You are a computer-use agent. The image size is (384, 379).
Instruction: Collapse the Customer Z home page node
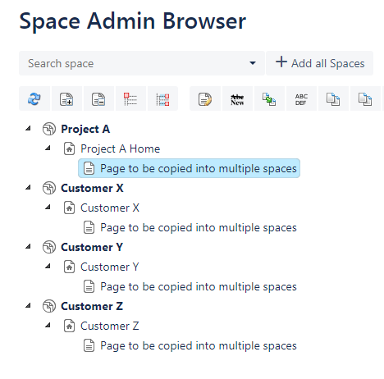(x=48, y=325)
